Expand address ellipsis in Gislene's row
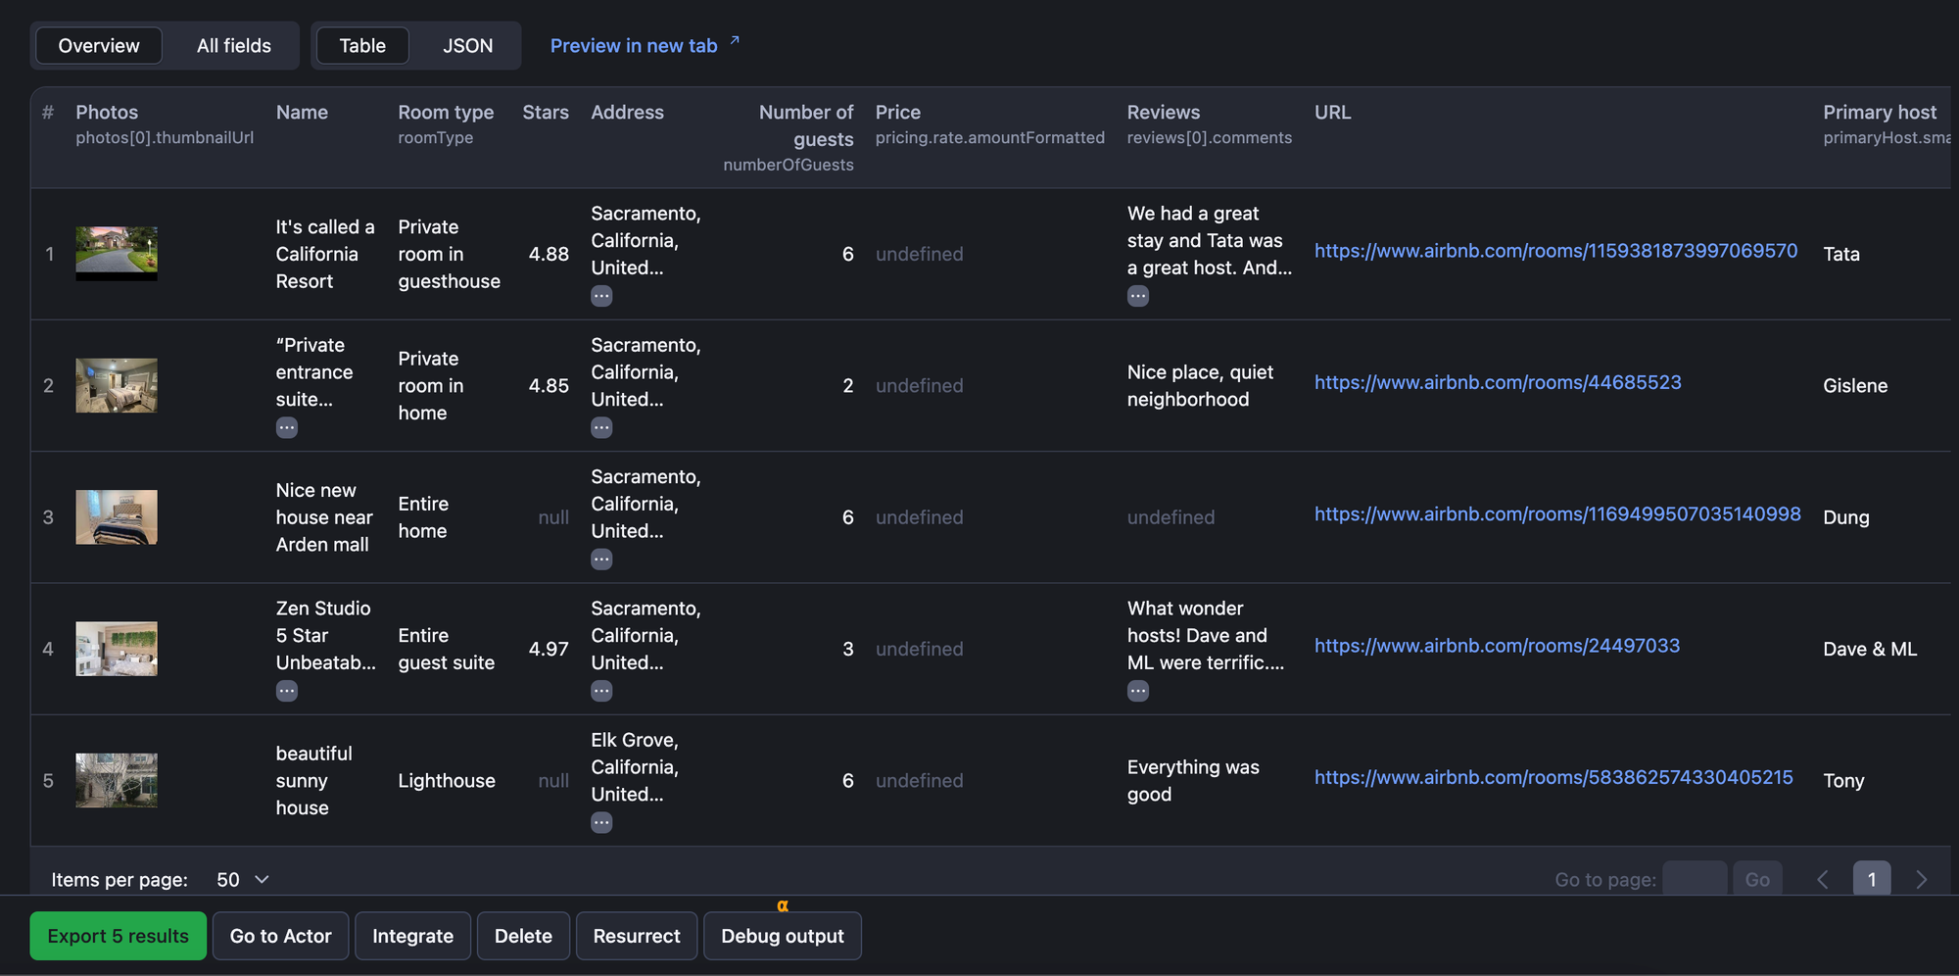This screenshot has height=976, width=1959. point(601,427)
